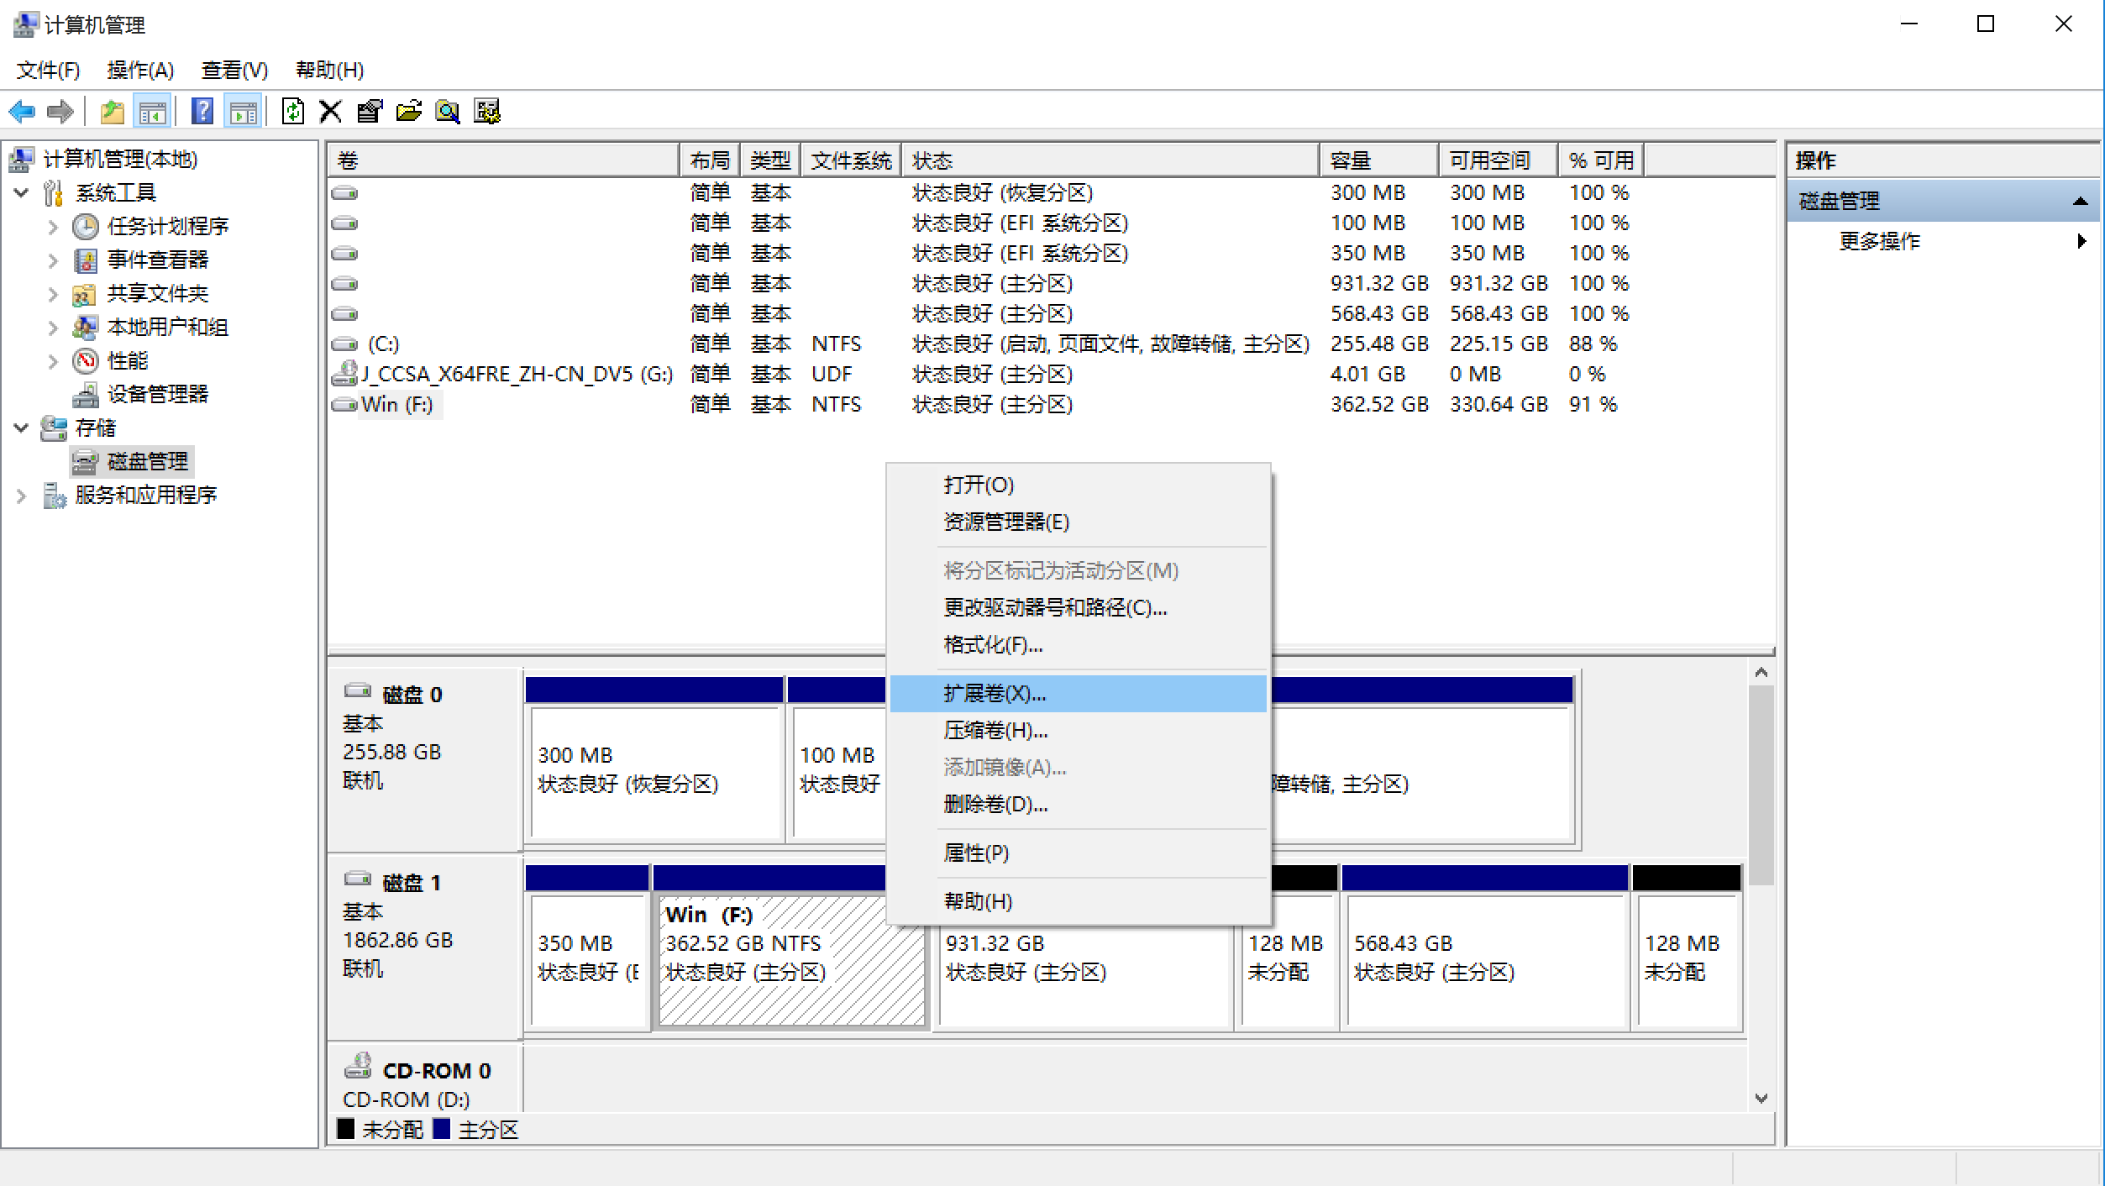Click the (C:) volume drive icon
2105x1186 pixels.
point(344,344)
